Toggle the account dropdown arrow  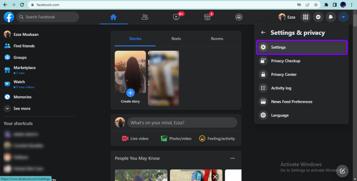(x=343, y=17)
